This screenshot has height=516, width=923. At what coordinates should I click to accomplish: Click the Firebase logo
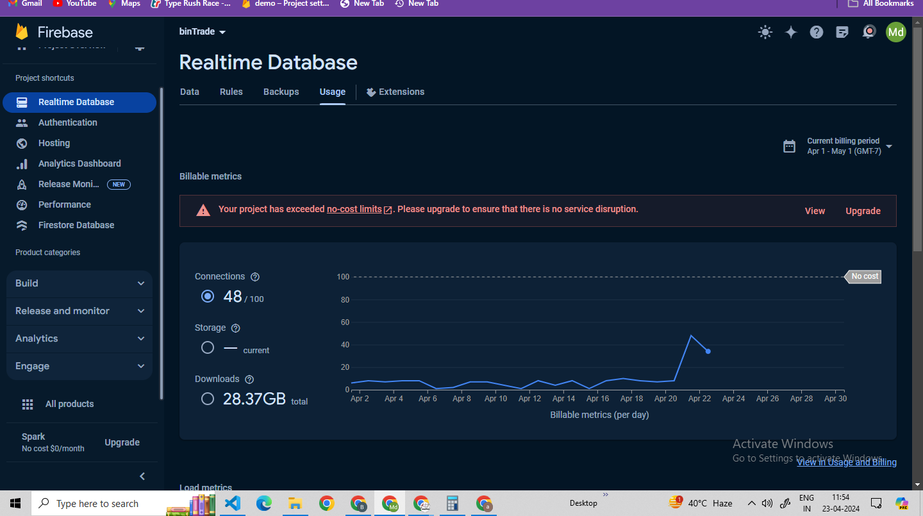pos(54,32)
